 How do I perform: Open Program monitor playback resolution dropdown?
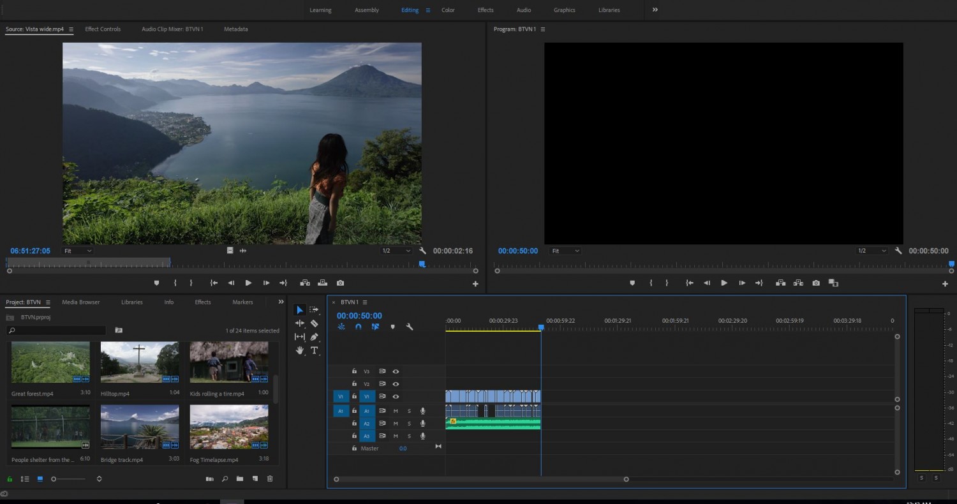[872, 251]
